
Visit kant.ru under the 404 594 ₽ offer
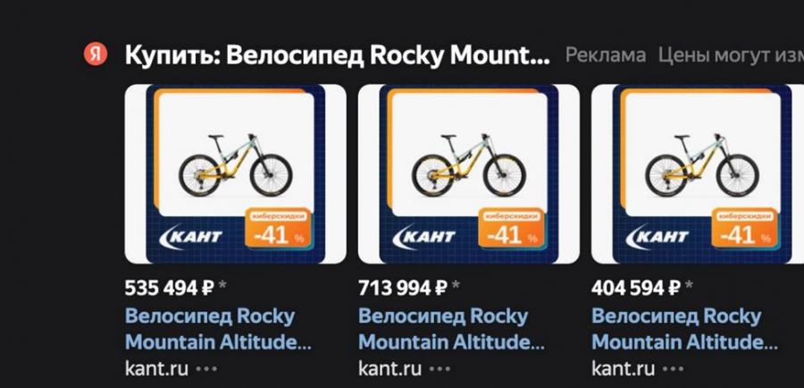coord(623,368)
